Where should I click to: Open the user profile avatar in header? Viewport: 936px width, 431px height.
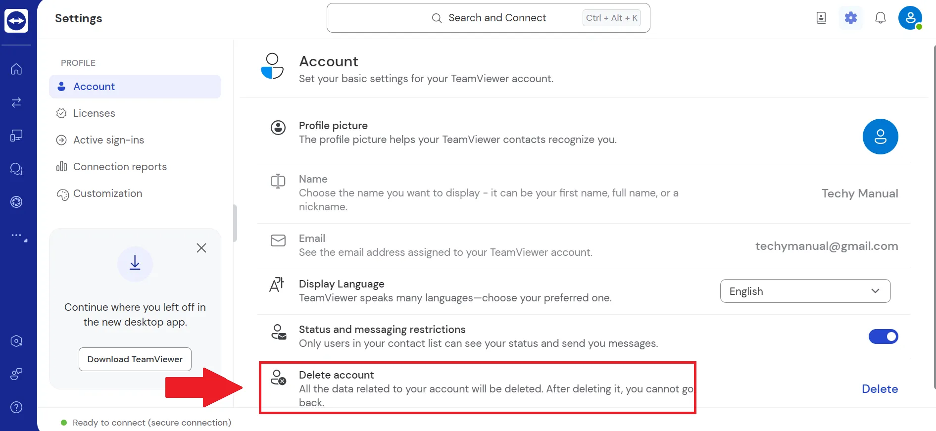[910, 18]
